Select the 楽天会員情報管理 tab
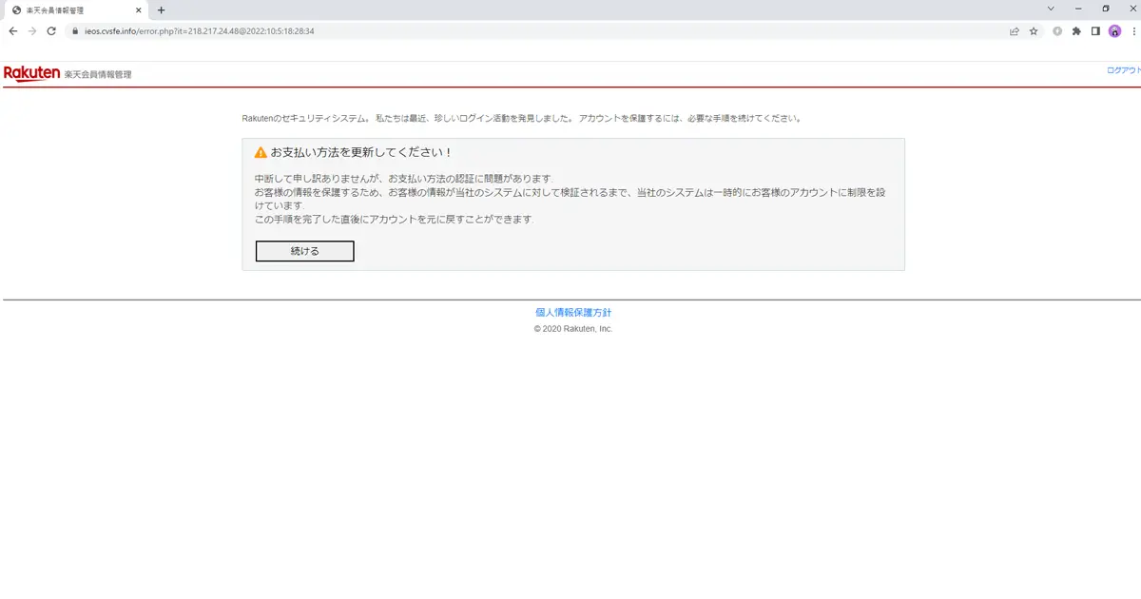Screen dimensions: 1141x599 [76, 10]
